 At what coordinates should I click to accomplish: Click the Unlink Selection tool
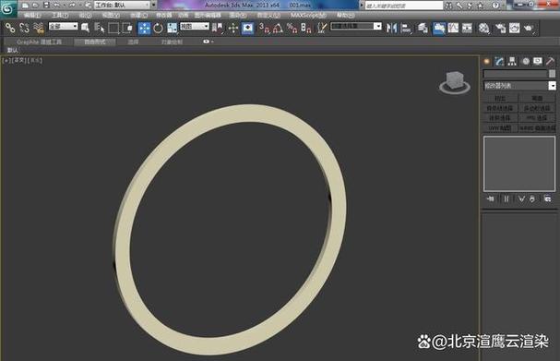point(24,28)
